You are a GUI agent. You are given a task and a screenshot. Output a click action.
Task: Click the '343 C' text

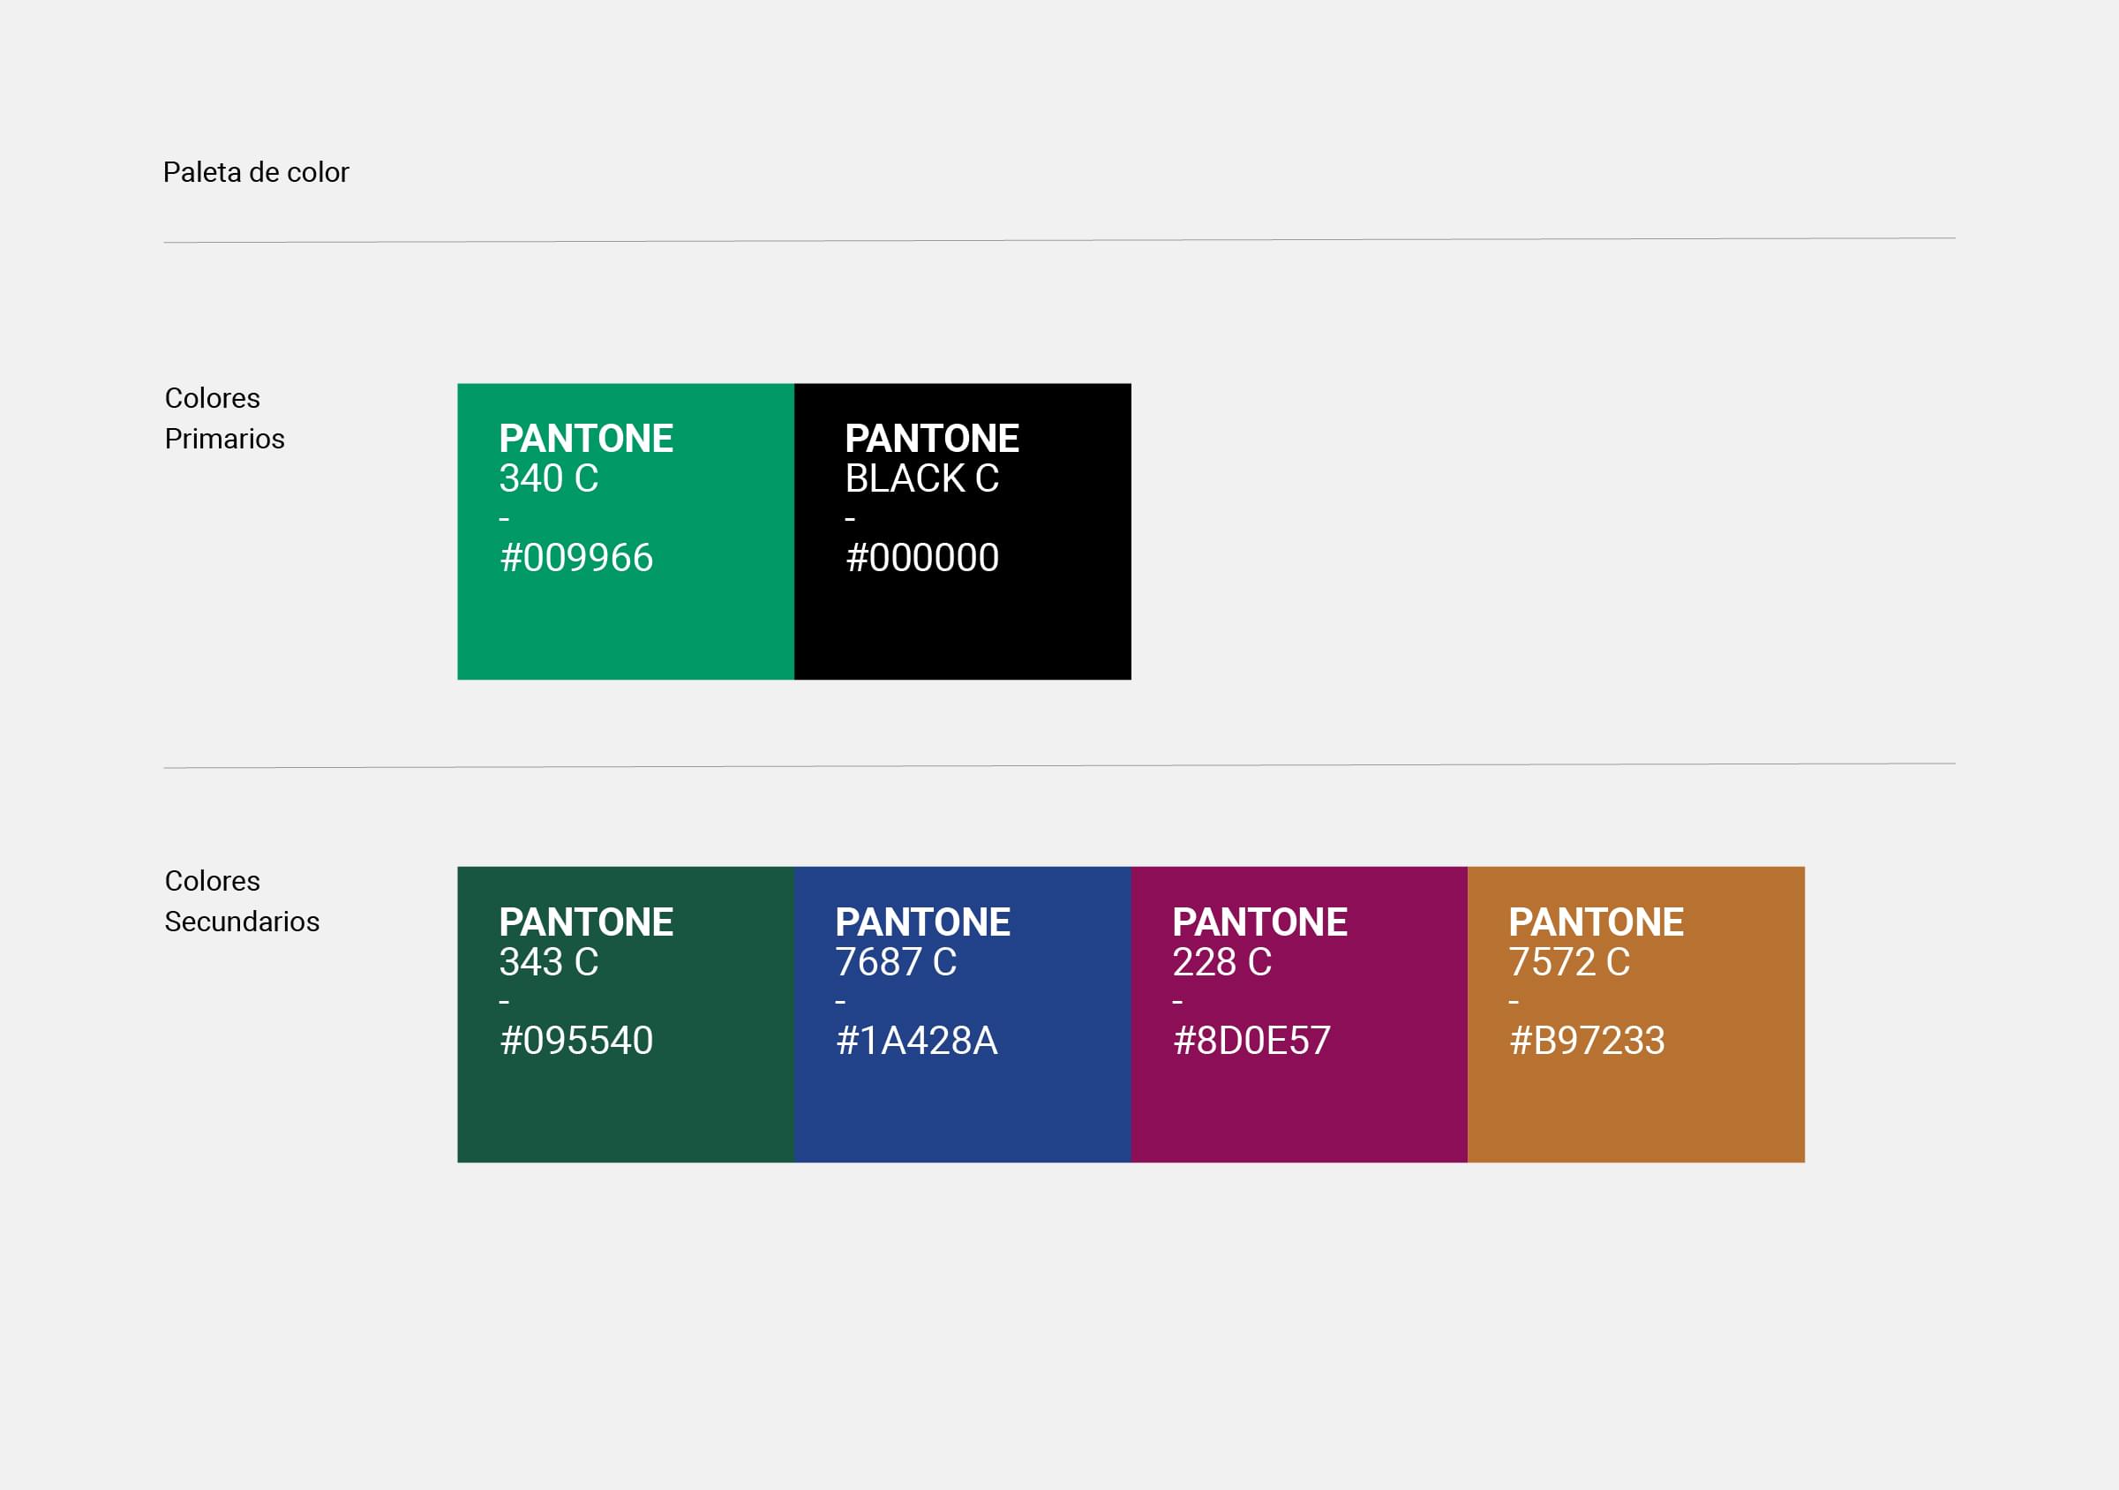coord(549,962)
